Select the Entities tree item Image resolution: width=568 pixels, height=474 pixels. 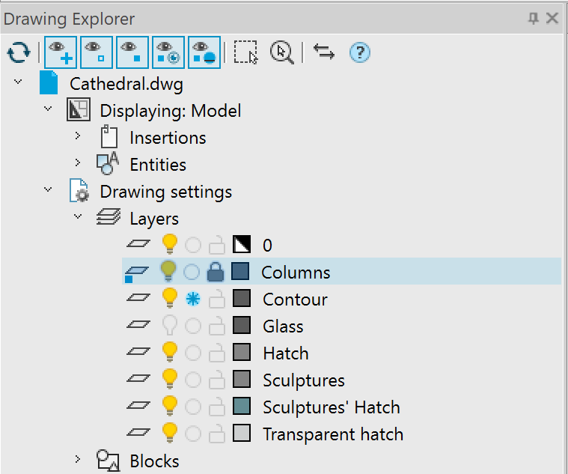[x=157, y=165]
